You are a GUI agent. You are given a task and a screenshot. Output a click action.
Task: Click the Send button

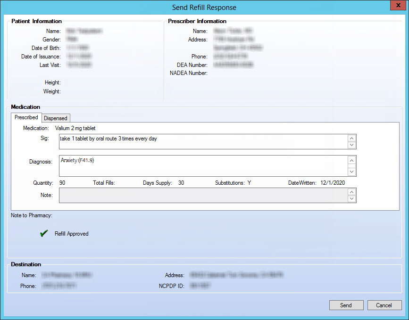click(346, 305)
